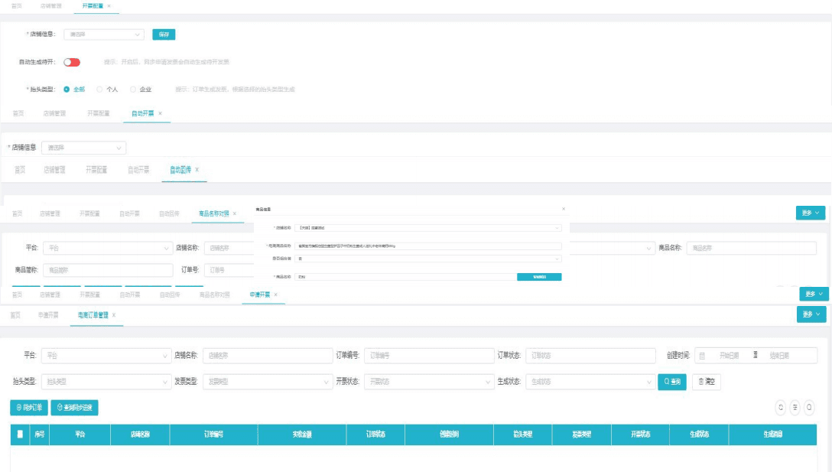Screen dimensions: 832x472
Task: Expand the 开票状态 dropdown
Action: [x=430, y=381]
